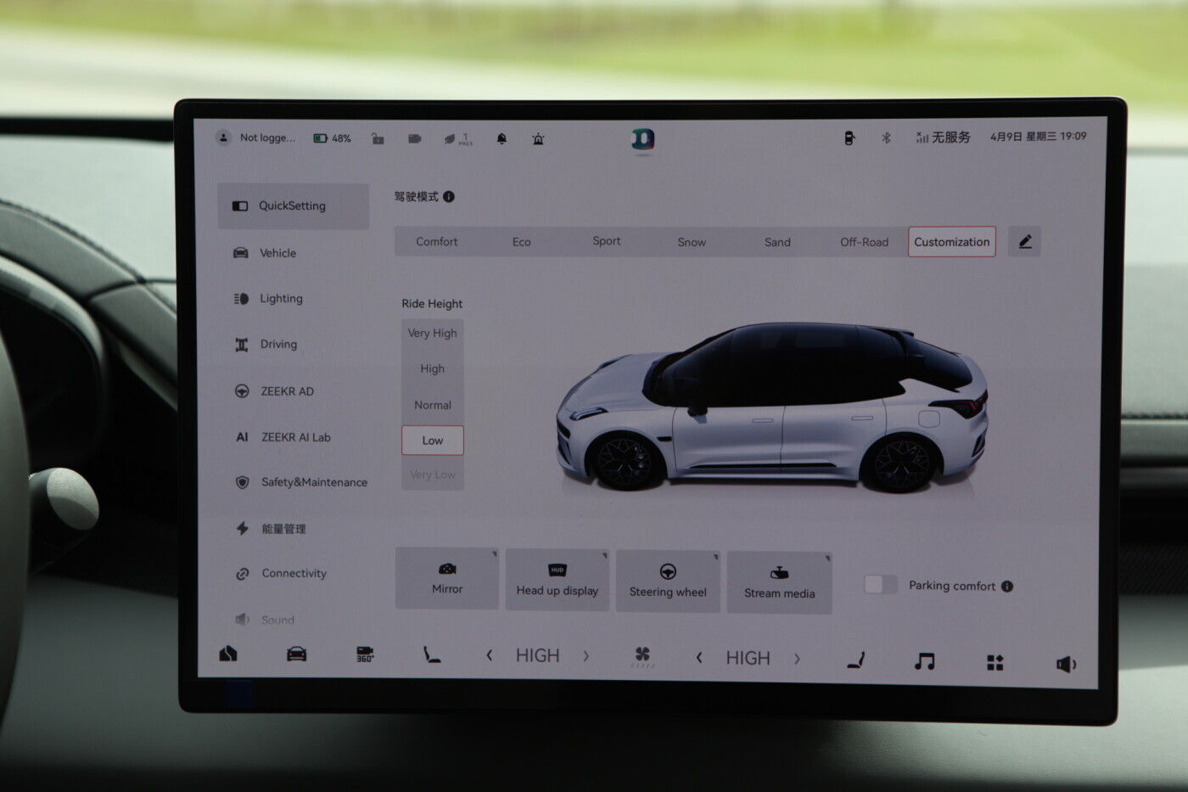Show Parking comfort info tooltip
Image resolution: width=1188 pixels, height=792 pixels.
pos(1007,586)
